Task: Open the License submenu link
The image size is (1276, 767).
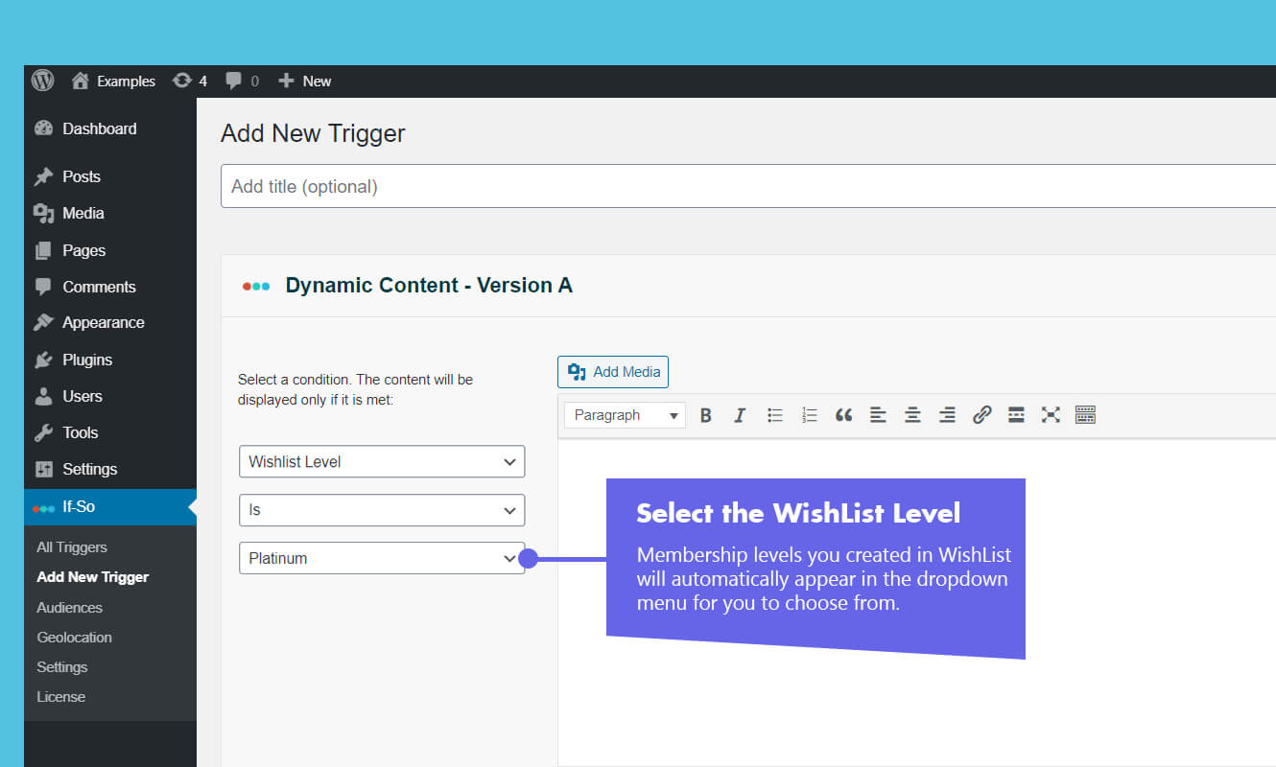Action: click(x=60, y=697)
